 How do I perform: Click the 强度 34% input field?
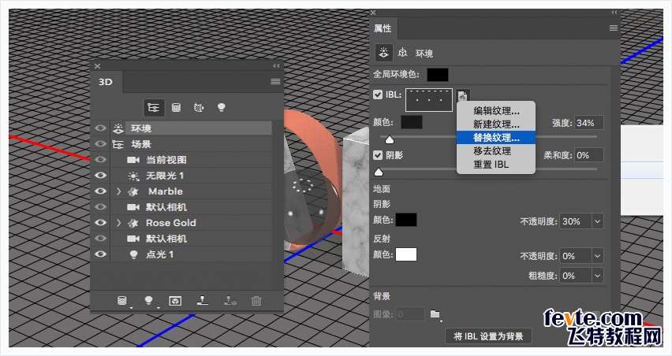[x=589, y=123]
